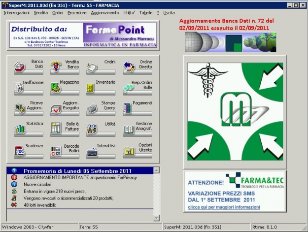Open the Procedure menu
The image size is (308, 232).
pyautogui.click(x=77, y=13)
